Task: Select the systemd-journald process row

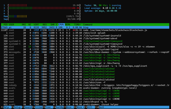Action: [x=85, y=36]
